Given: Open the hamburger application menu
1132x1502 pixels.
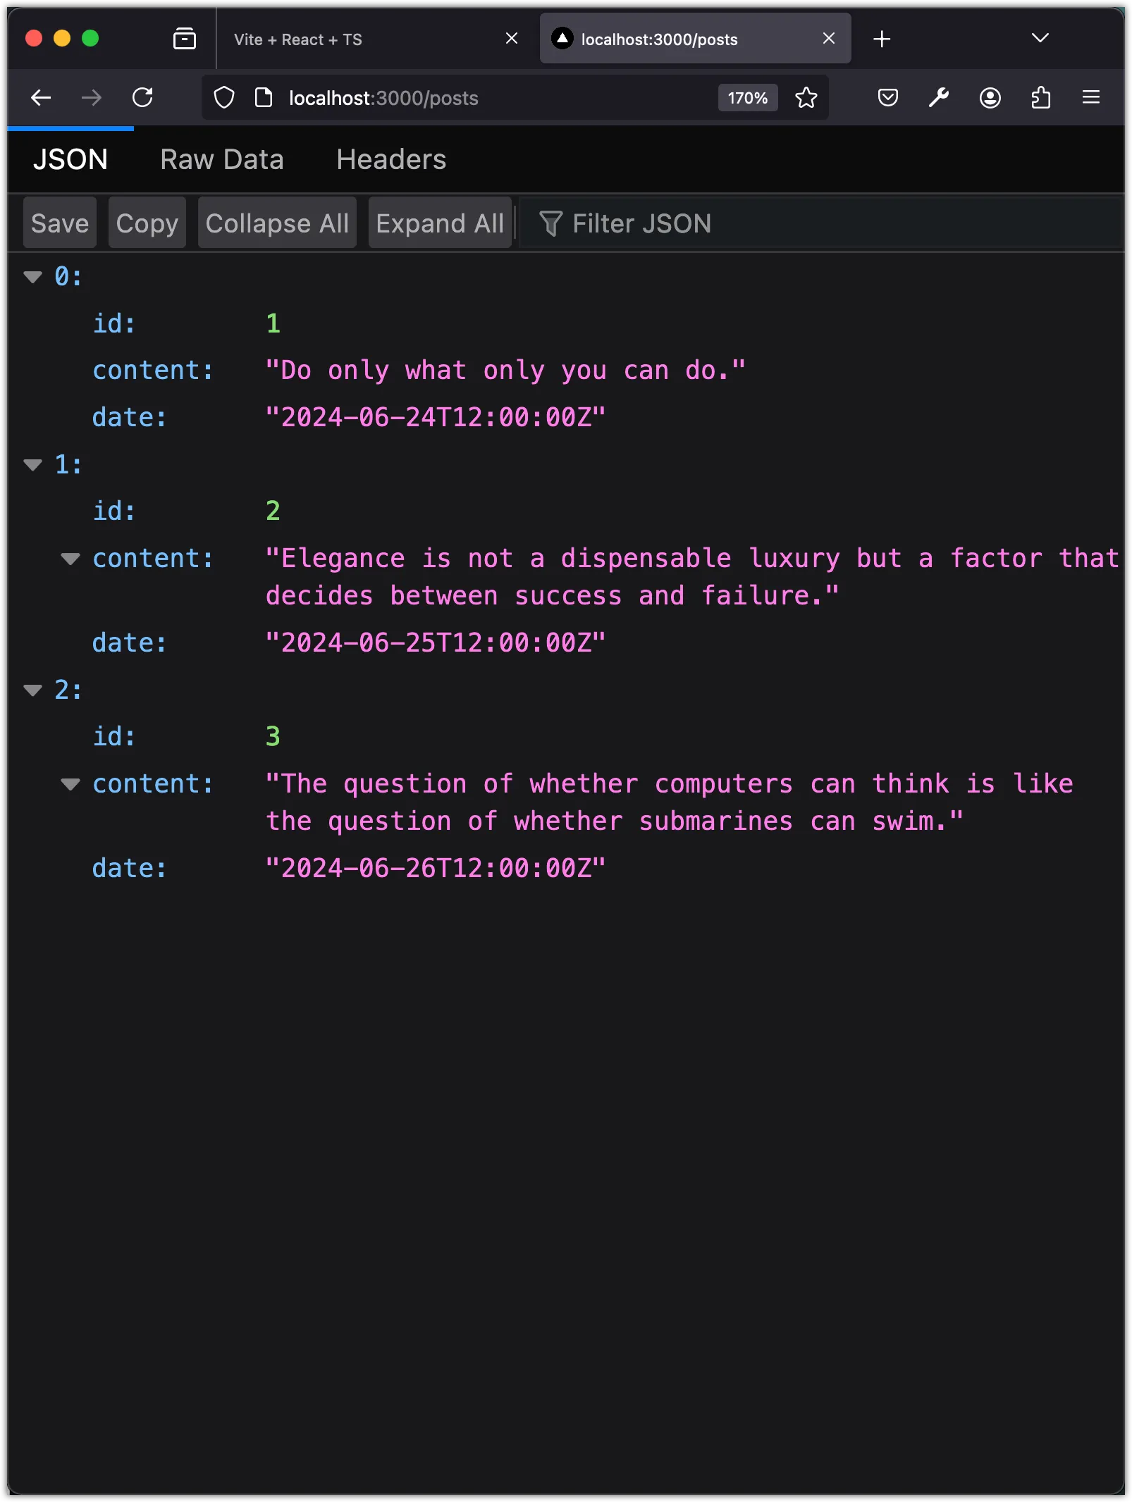Looking at the screenshot, I should 1091,98.
